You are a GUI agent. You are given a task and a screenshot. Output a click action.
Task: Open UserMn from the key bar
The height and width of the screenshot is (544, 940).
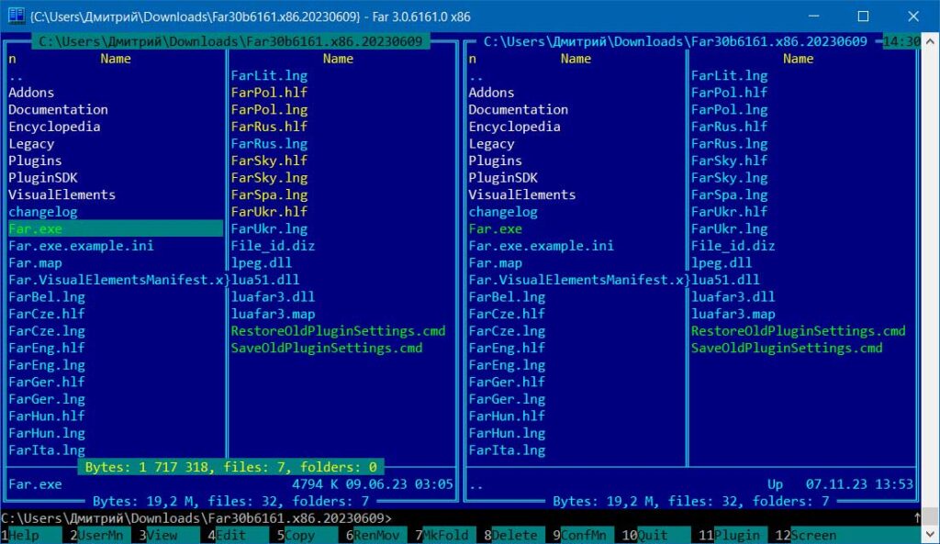point(101,536)
